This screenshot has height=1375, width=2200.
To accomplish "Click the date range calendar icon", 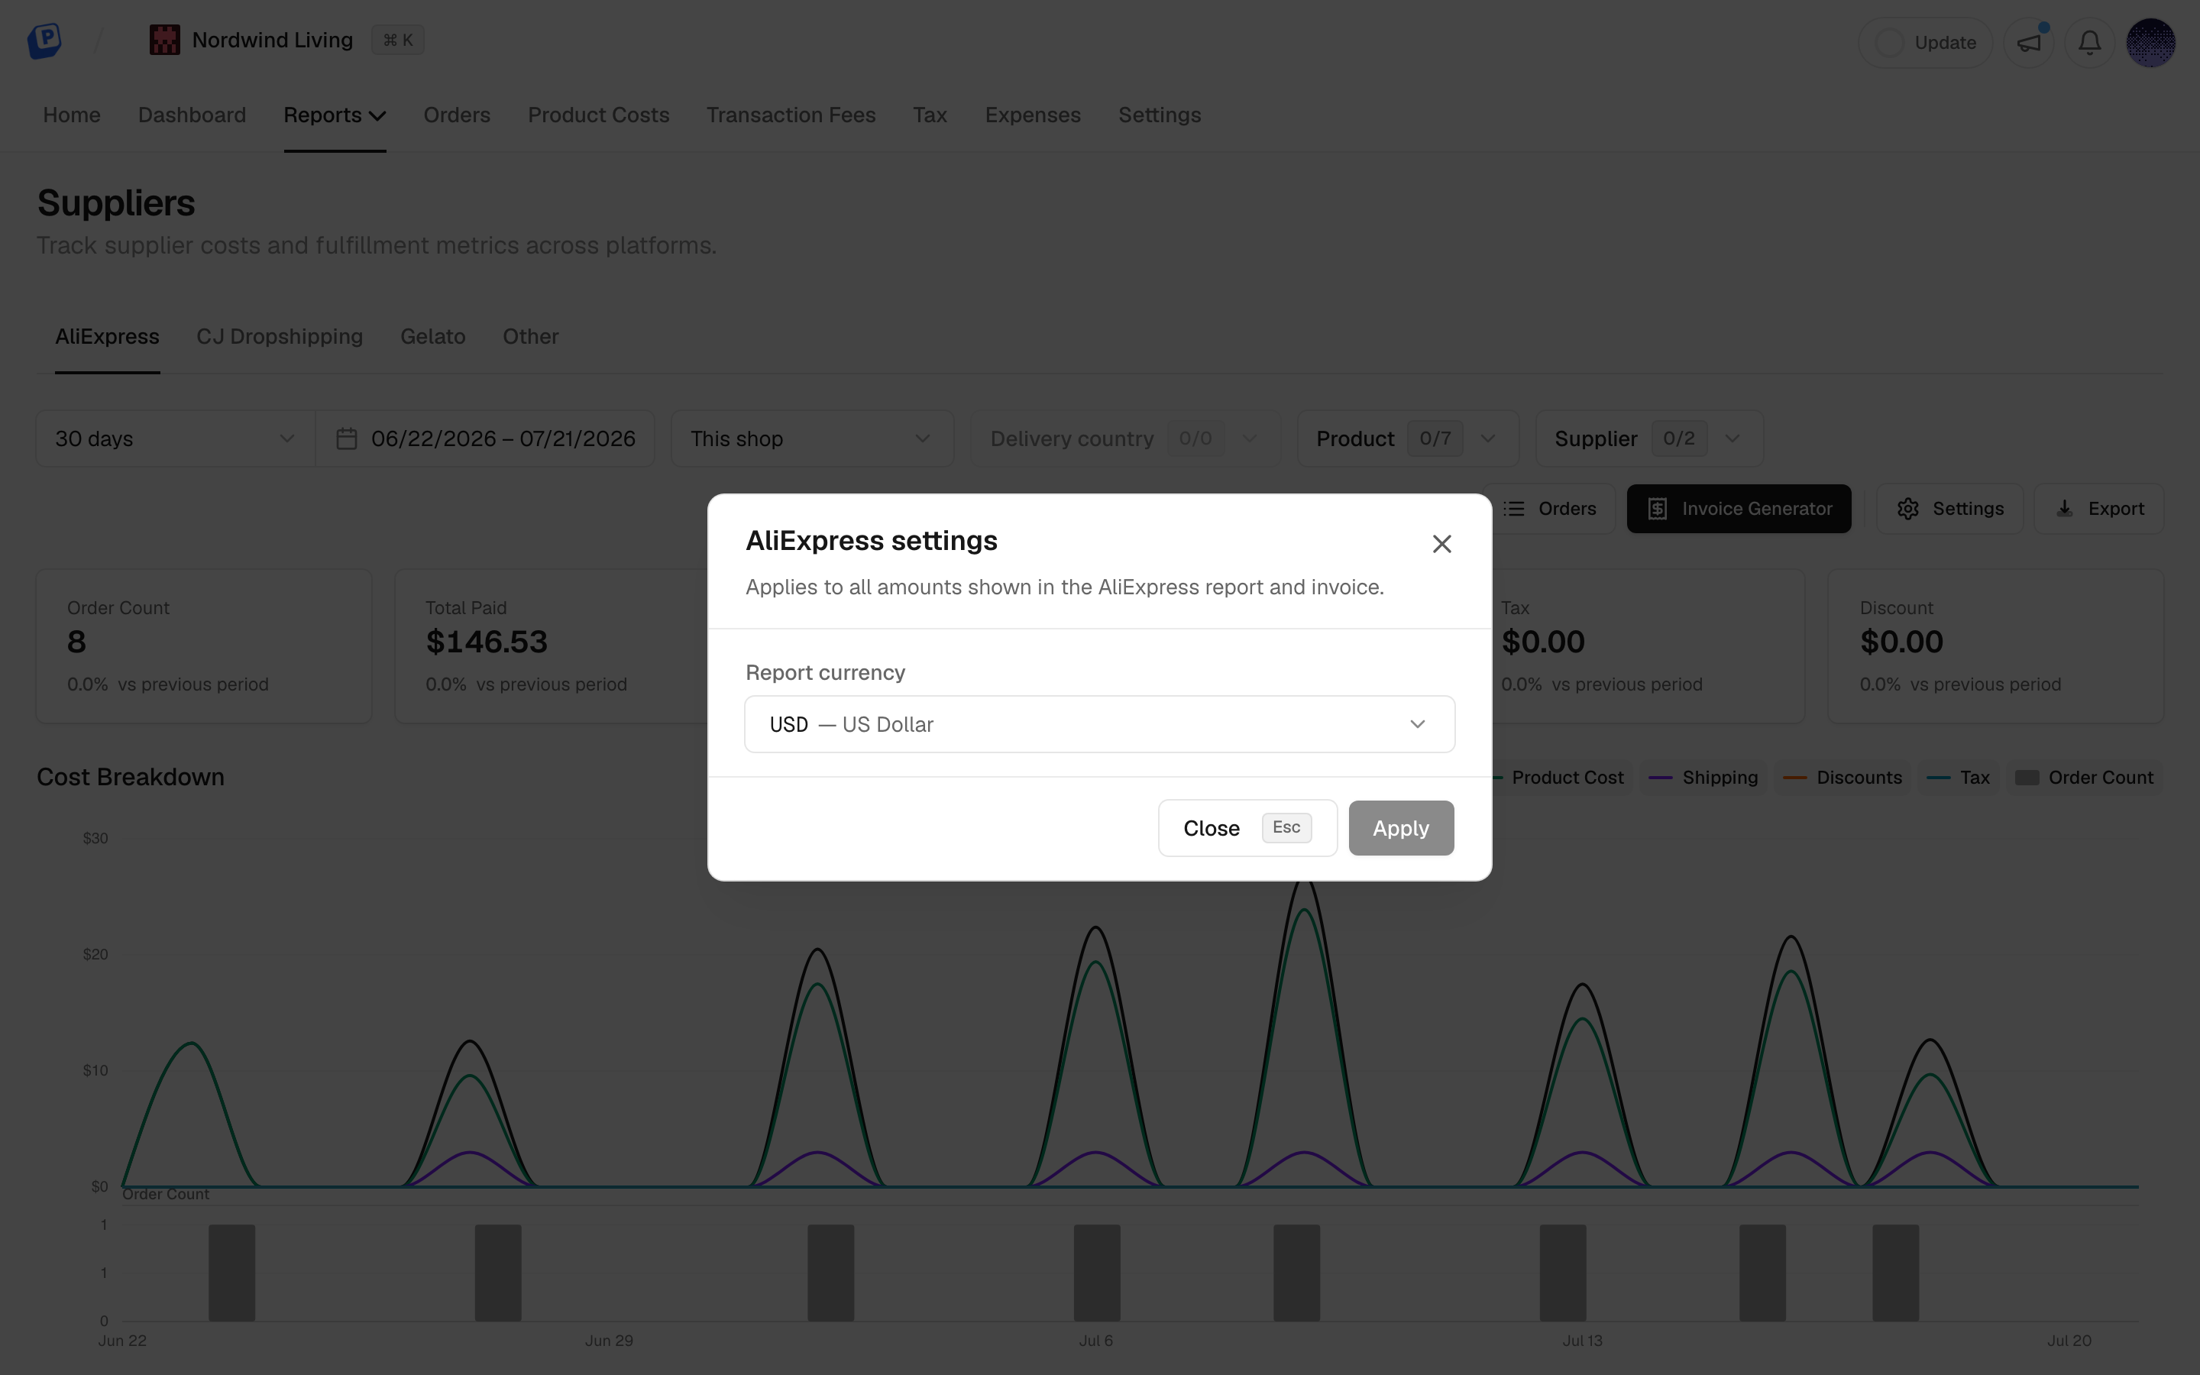I will point(346,438).
